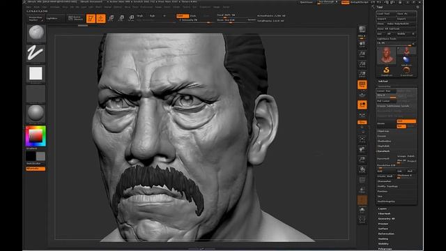Select the red bust tool thumbnail
This screenshot has height=251, width=446.
386,55
